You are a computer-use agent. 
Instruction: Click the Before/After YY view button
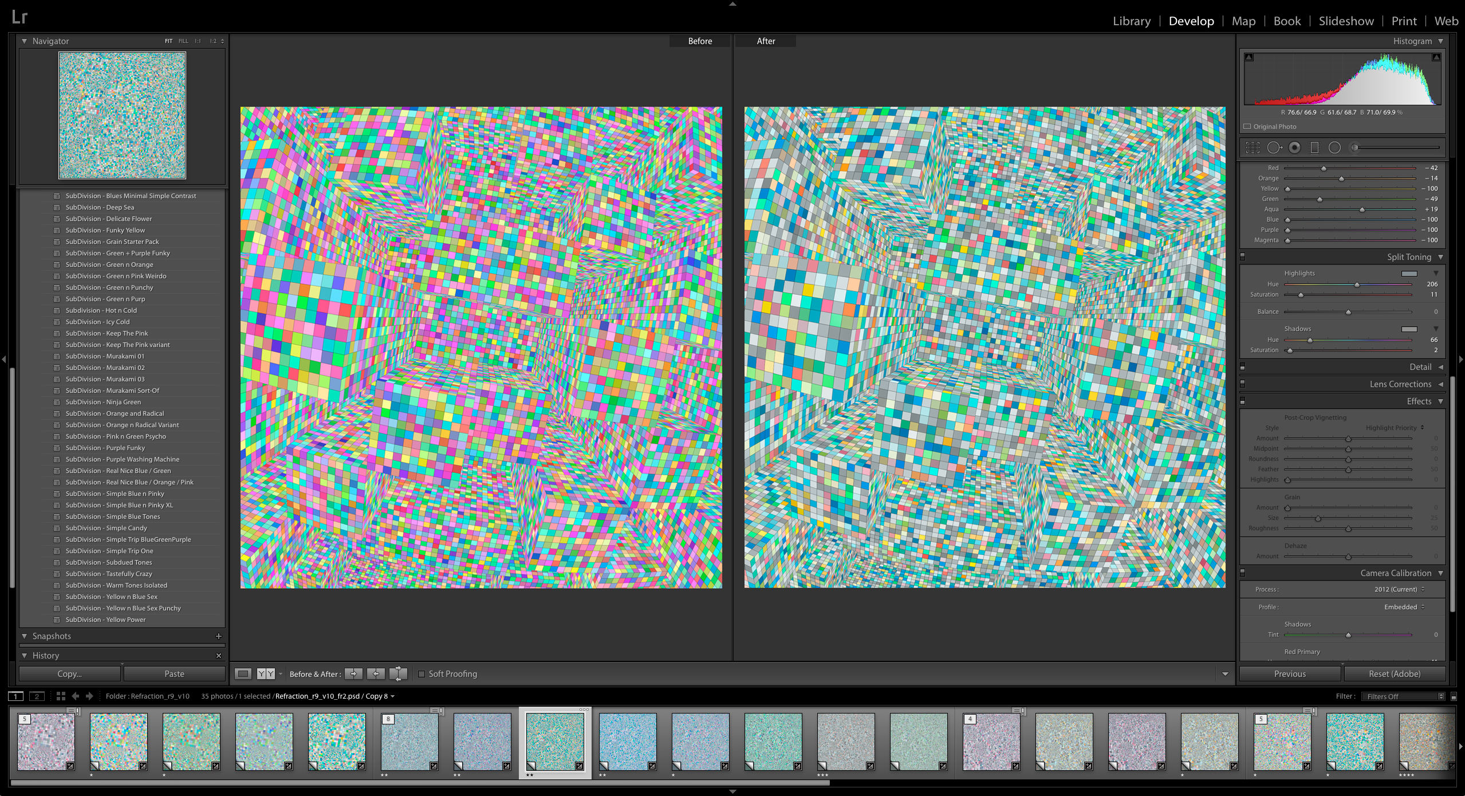coord(266,674)
